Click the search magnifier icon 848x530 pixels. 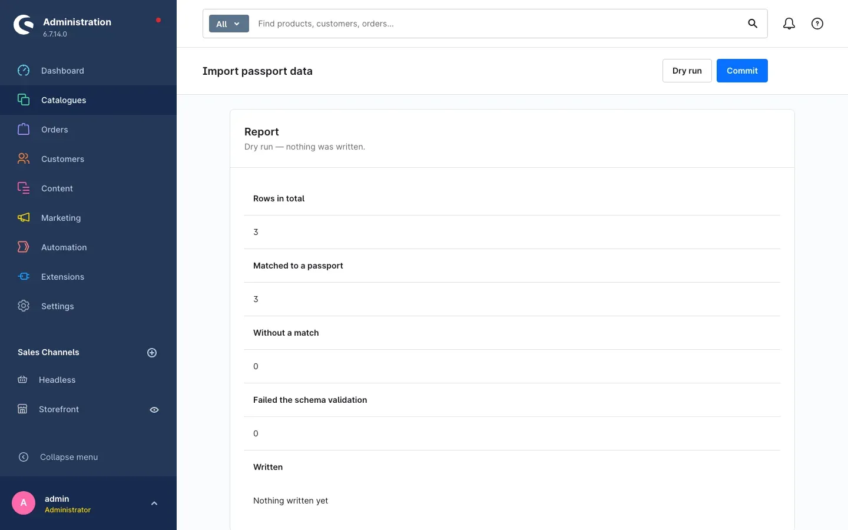[x=753, y=24]
